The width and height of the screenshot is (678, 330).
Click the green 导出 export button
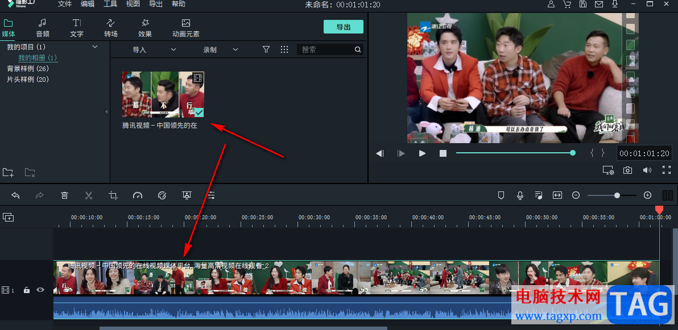pyautogui.click(x=344, y=27)
